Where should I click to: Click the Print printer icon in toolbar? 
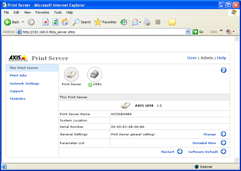coord(147,22)
